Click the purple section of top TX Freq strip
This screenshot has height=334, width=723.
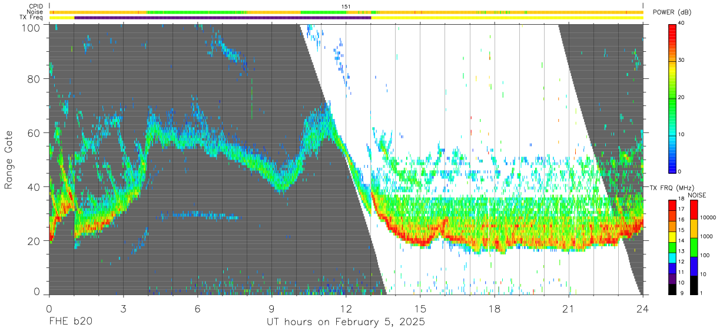[223, 18]
